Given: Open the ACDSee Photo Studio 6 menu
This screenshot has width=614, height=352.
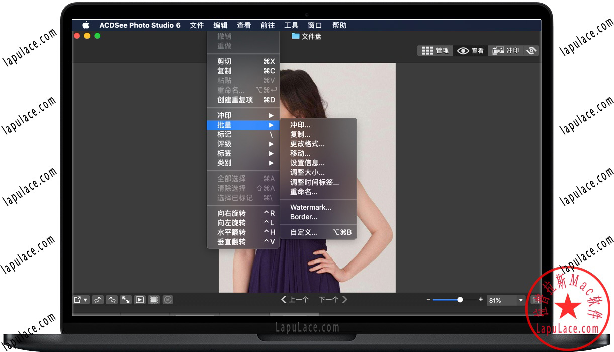Looking at the screenshot, I should pyautogui.click(x=140, y=25).
